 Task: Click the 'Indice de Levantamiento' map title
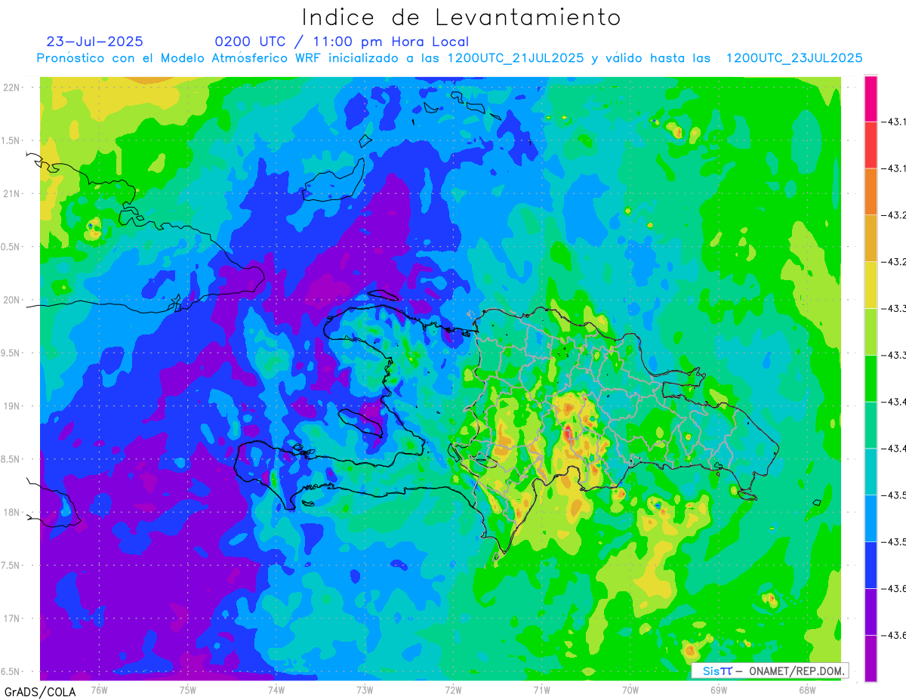point(461,17)
